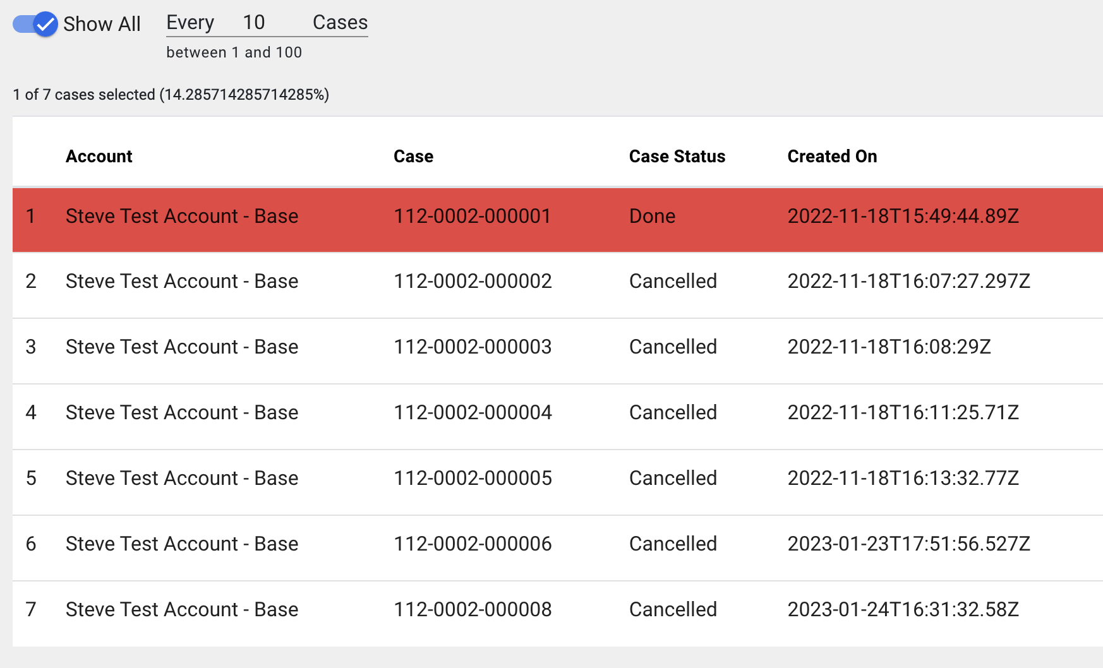The height and width of the screenshot is (668, 1103).
Task: Sort by the Case column header
Action: coord(413,156)
